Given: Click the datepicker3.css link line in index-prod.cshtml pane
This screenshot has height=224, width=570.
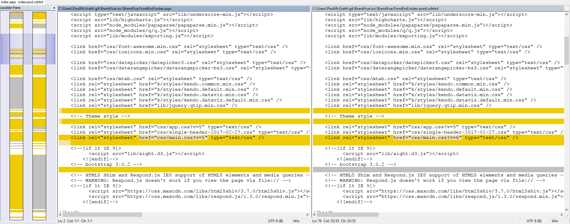Looking at the screenshot, I should coord(442,62).
